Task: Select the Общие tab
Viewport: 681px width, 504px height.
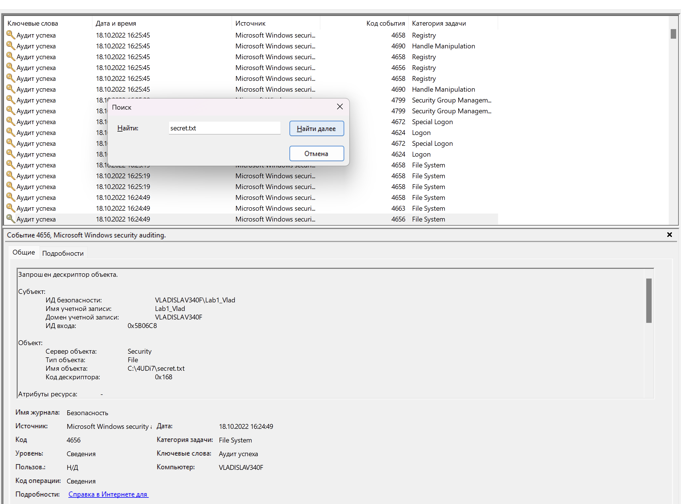Action: (23, 252)
